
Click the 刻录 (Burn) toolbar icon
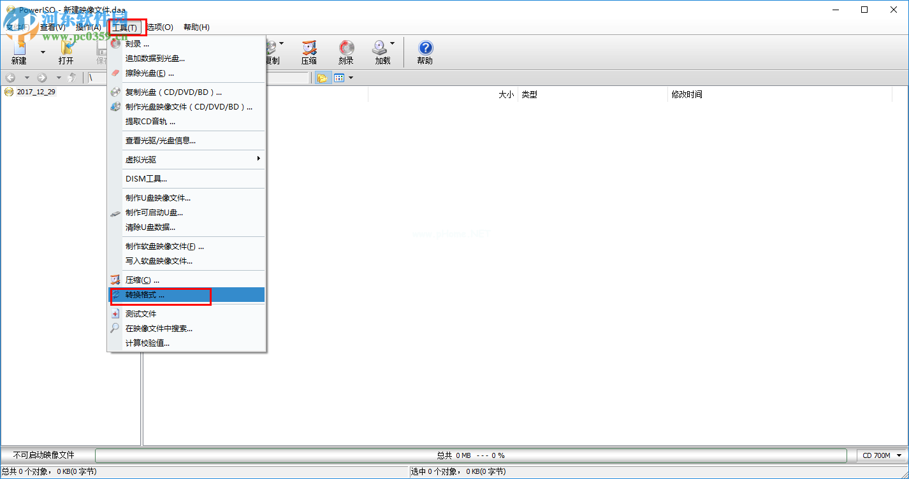[346, 52]
